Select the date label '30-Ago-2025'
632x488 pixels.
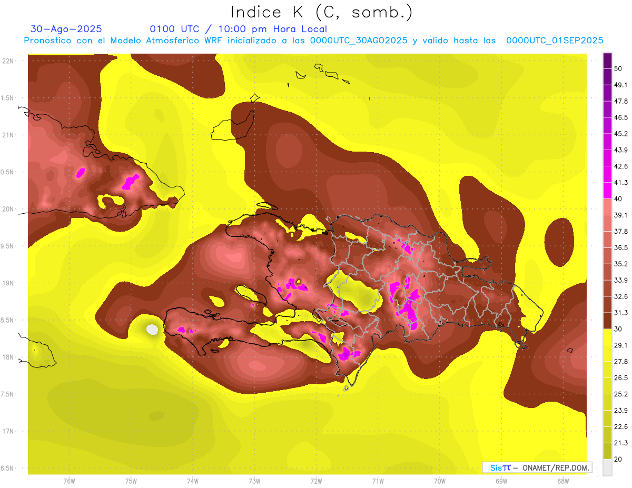(x=66, y=29)
